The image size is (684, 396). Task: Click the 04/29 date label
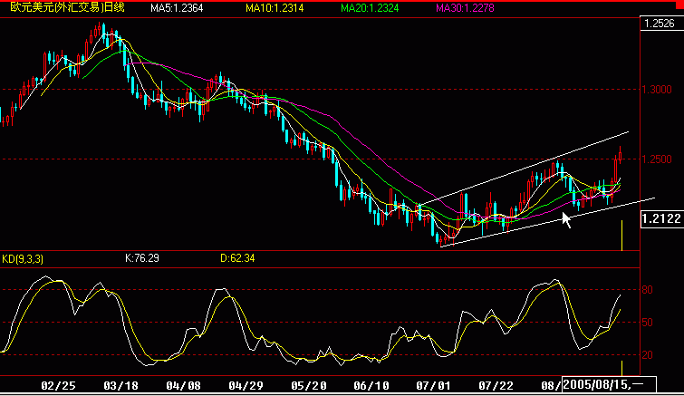click(x=246, y=385)
